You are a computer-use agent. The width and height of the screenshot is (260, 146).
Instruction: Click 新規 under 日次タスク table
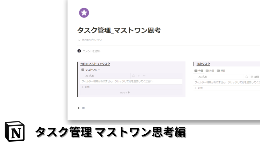pos(198,88)
